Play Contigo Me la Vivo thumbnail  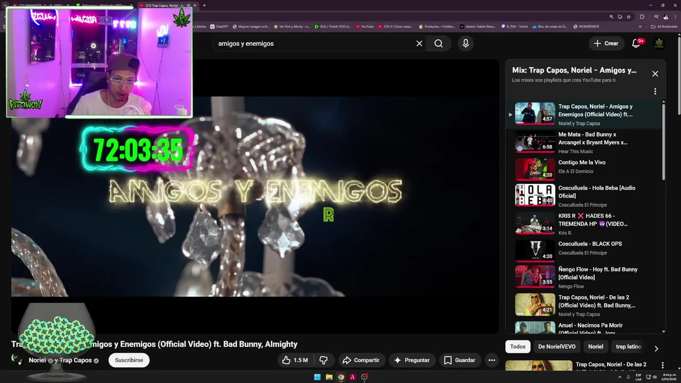535,169
